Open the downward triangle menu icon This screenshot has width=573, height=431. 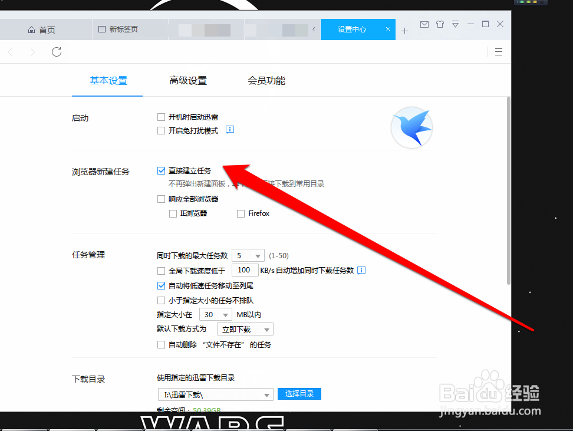(x=455, y=24)
